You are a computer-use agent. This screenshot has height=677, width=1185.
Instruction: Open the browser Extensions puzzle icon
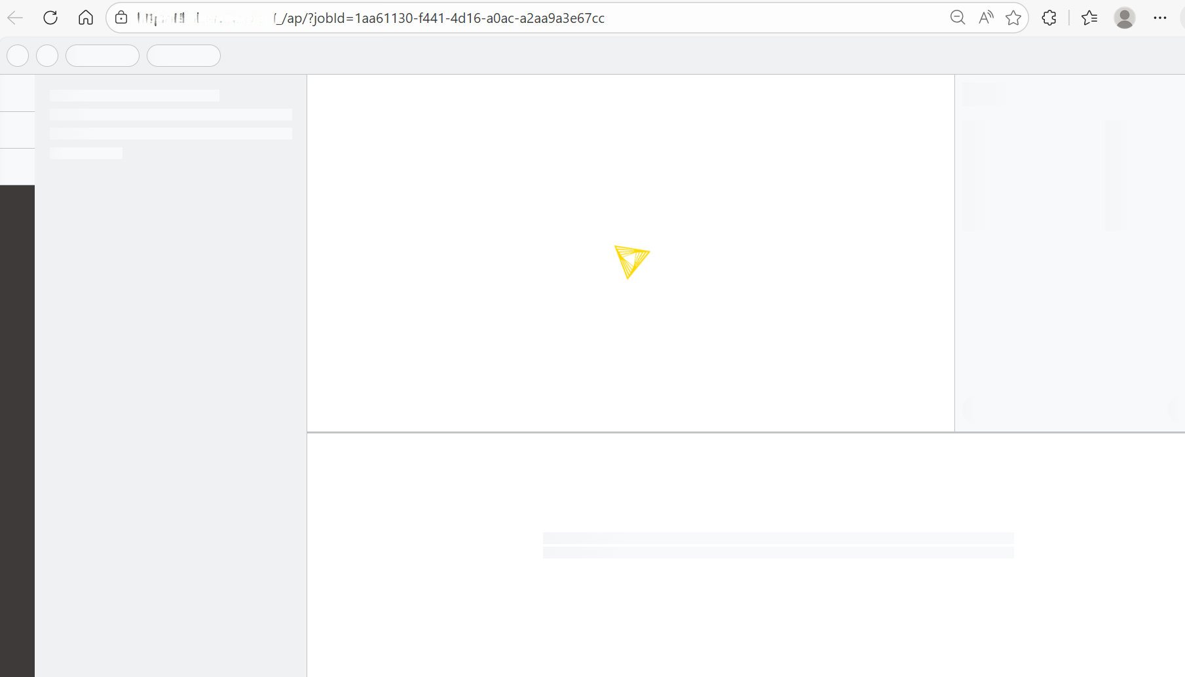coord(1049,18)
